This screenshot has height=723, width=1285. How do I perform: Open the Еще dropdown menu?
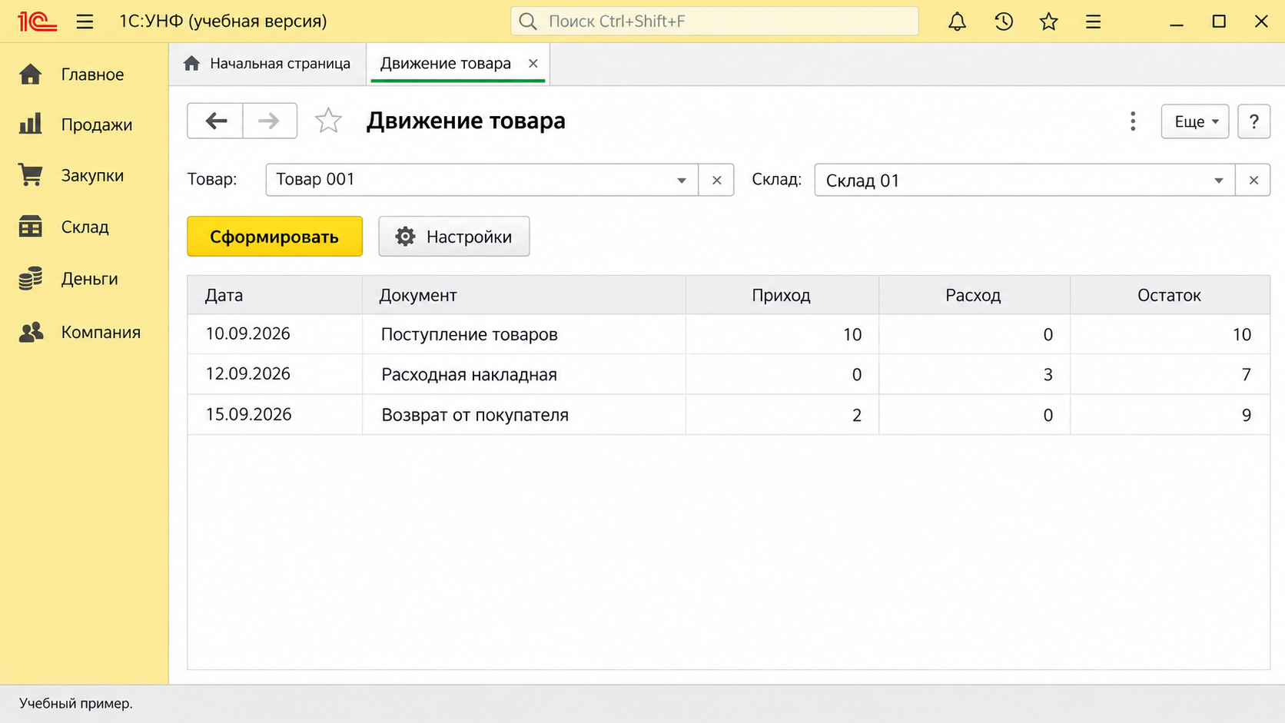point(1195,121)
